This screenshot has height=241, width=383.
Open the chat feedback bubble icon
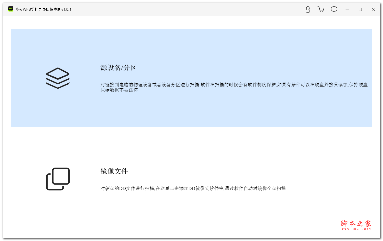[x=334, y=9]
